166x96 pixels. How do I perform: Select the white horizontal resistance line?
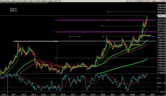tap(85, 41)
